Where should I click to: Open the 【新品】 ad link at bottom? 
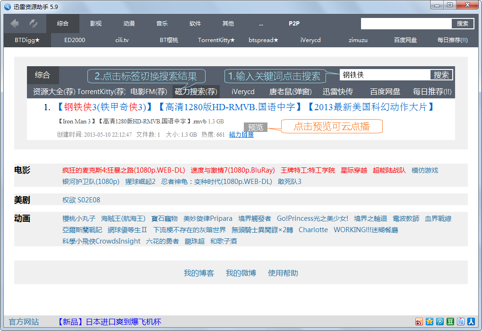pos(110,322)
